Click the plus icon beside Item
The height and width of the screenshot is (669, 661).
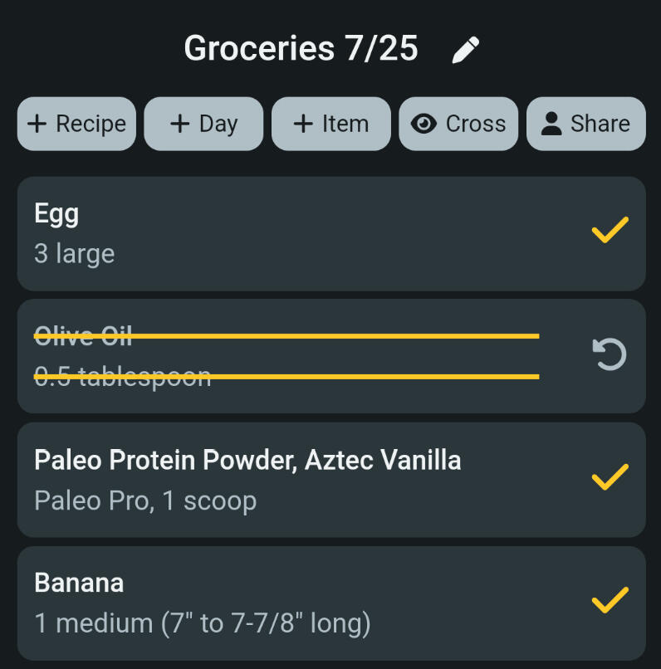coord(303,124)
